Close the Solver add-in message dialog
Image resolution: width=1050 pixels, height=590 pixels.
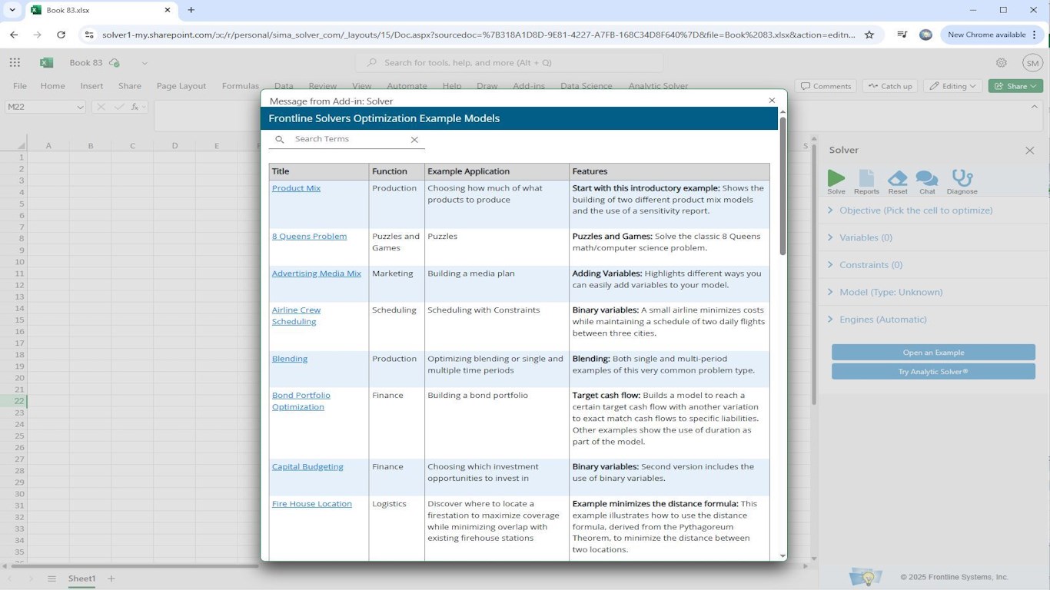(772, 101)
